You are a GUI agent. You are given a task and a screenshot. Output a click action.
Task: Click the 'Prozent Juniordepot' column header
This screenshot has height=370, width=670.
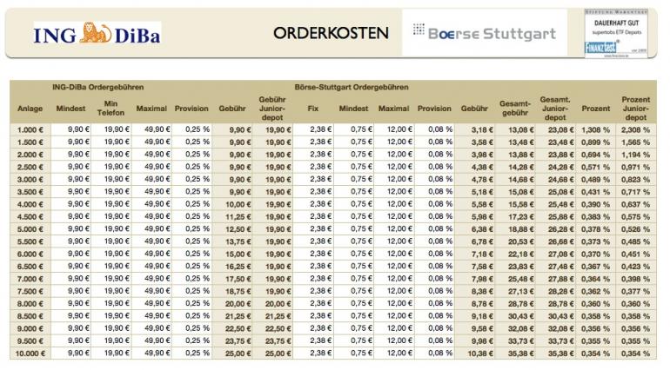pyautogui.click(x=636, y=109)
